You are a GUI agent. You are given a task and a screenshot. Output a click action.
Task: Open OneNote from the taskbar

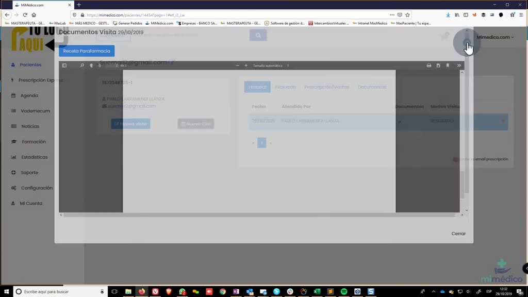236,291
